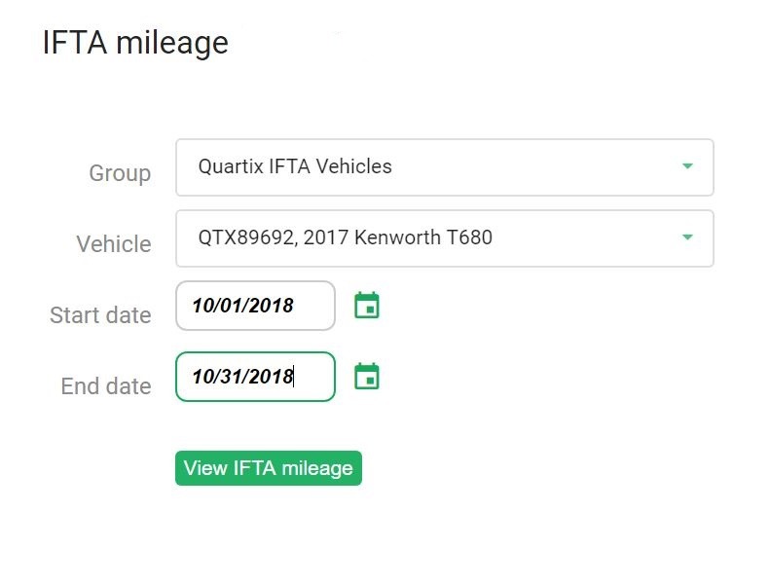Screen dimensions: 770x584
Task: Open the End date calendar picker icon
Action: point(367,377)
